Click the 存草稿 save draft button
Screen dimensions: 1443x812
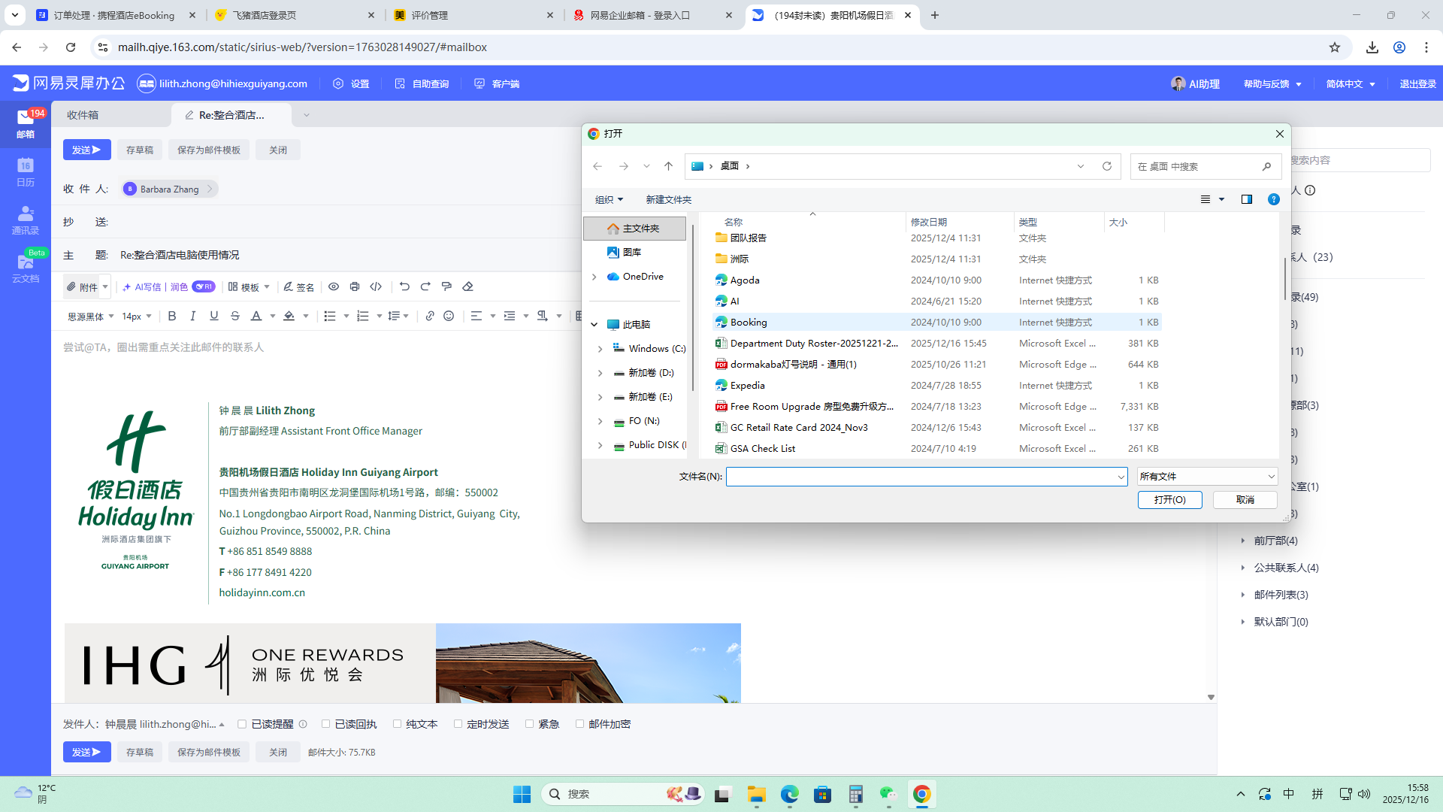pyautogui.click(x=140, y=150)
